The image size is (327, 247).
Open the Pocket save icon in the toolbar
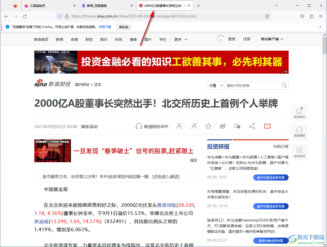302,16
